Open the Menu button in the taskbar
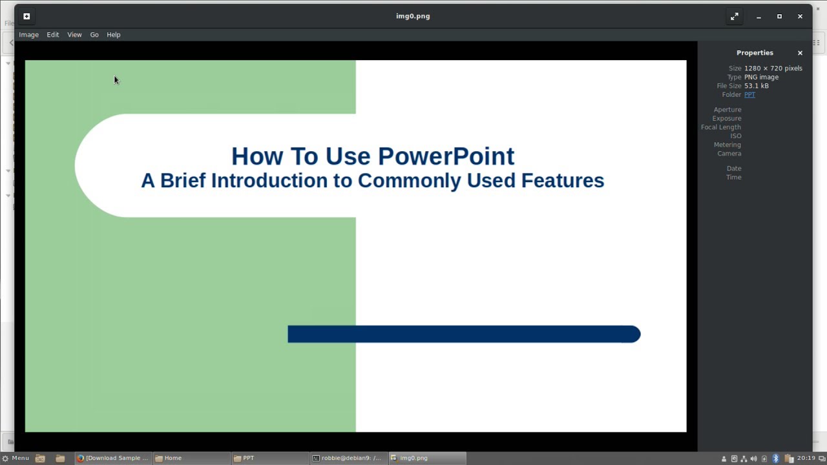 point(16,458)
